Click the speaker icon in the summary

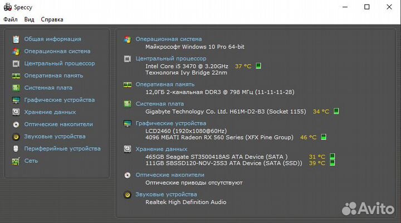pos(128,195)
